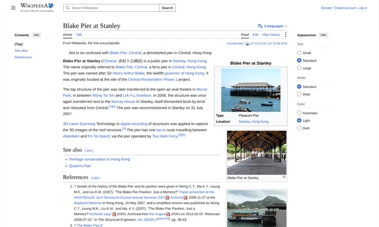379x227 pixels.
Task: Select Light color mode
Action: point(299,120)
